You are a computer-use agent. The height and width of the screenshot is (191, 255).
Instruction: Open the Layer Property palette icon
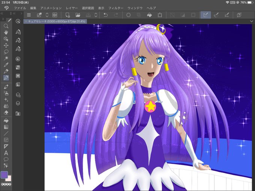click(18, 84)
